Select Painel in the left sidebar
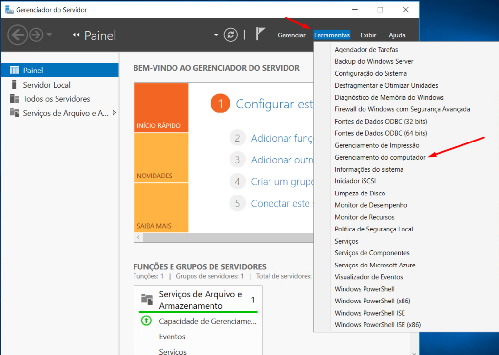The image size is (499, 355). tap(33, 70)
